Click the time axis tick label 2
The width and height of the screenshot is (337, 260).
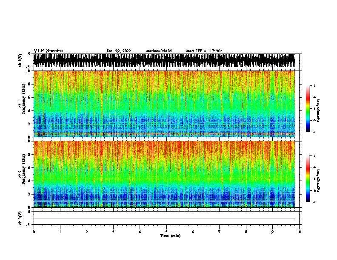coord(87,232)
